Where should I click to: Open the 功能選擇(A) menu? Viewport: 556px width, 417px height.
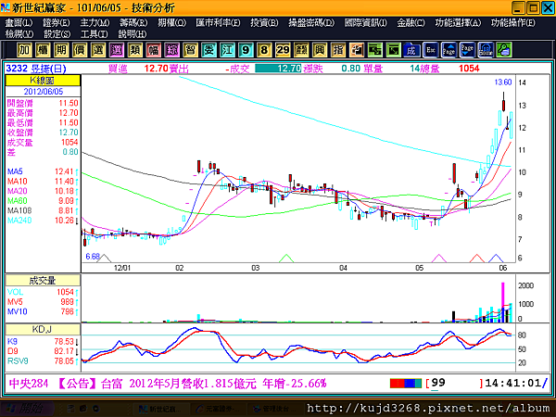[458, 23]
